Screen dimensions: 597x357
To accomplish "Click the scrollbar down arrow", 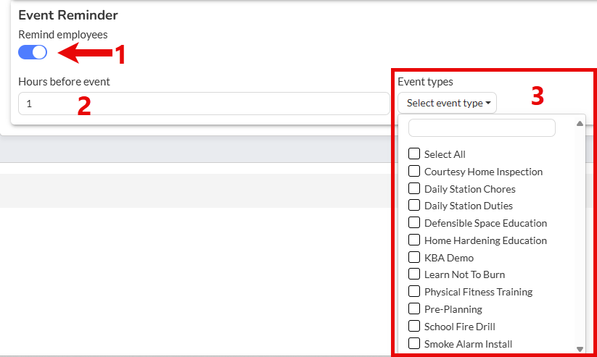I will click(x=580, y=349).
